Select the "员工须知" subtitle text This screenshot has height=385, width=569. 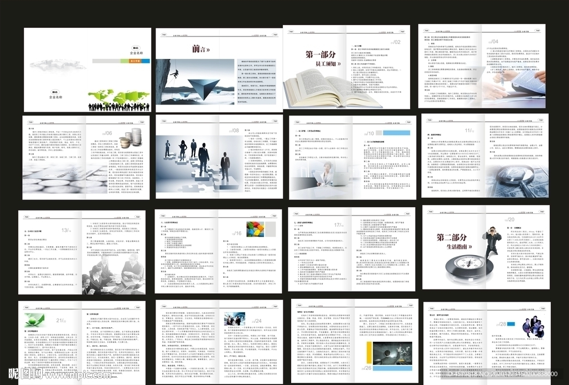pos(326,64)
